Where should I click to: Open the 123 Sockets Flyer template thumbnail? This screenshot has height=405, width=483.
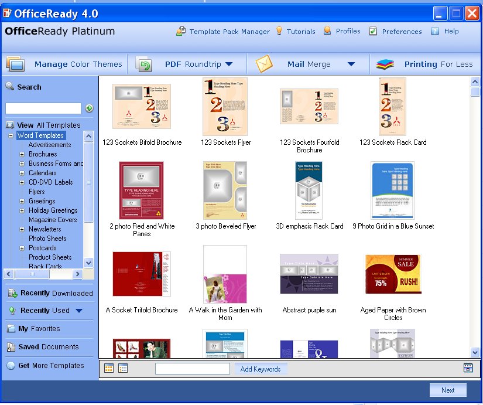(226, 106)
